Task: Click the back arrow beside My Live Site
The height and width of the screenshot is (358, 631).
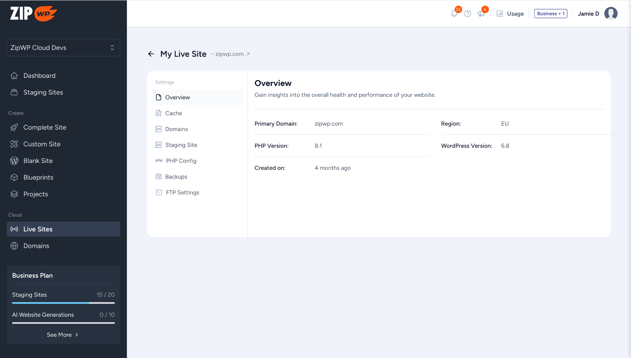Action: [x=151, y=54]
